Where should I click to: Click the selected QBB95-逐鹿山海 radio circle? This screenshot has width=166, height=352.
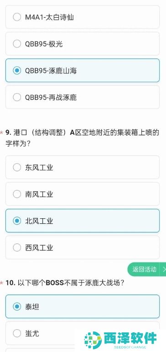click(17, 70)
